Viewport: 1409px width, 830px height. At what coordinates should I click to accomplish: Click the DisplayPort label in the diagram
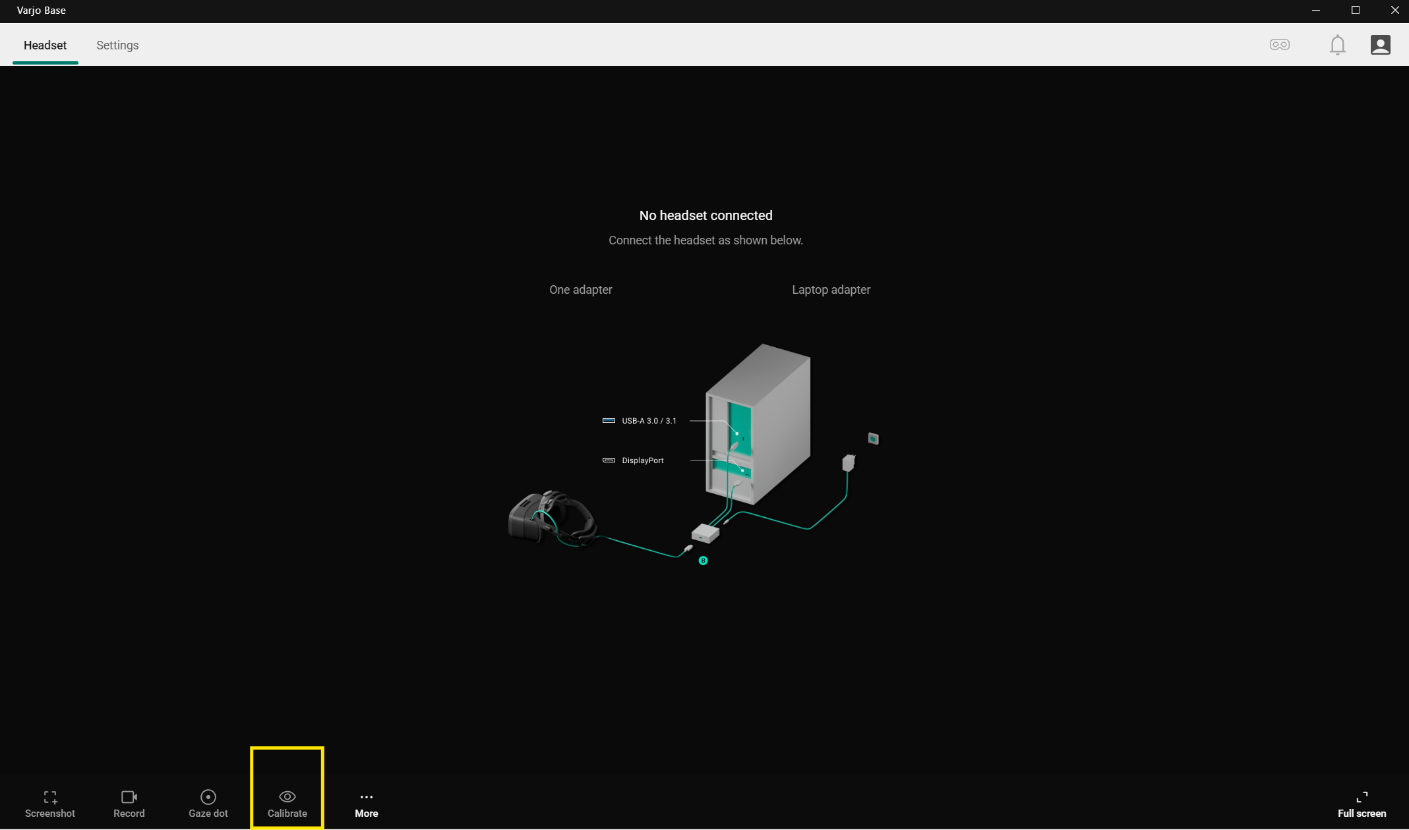tap(643, 460)
